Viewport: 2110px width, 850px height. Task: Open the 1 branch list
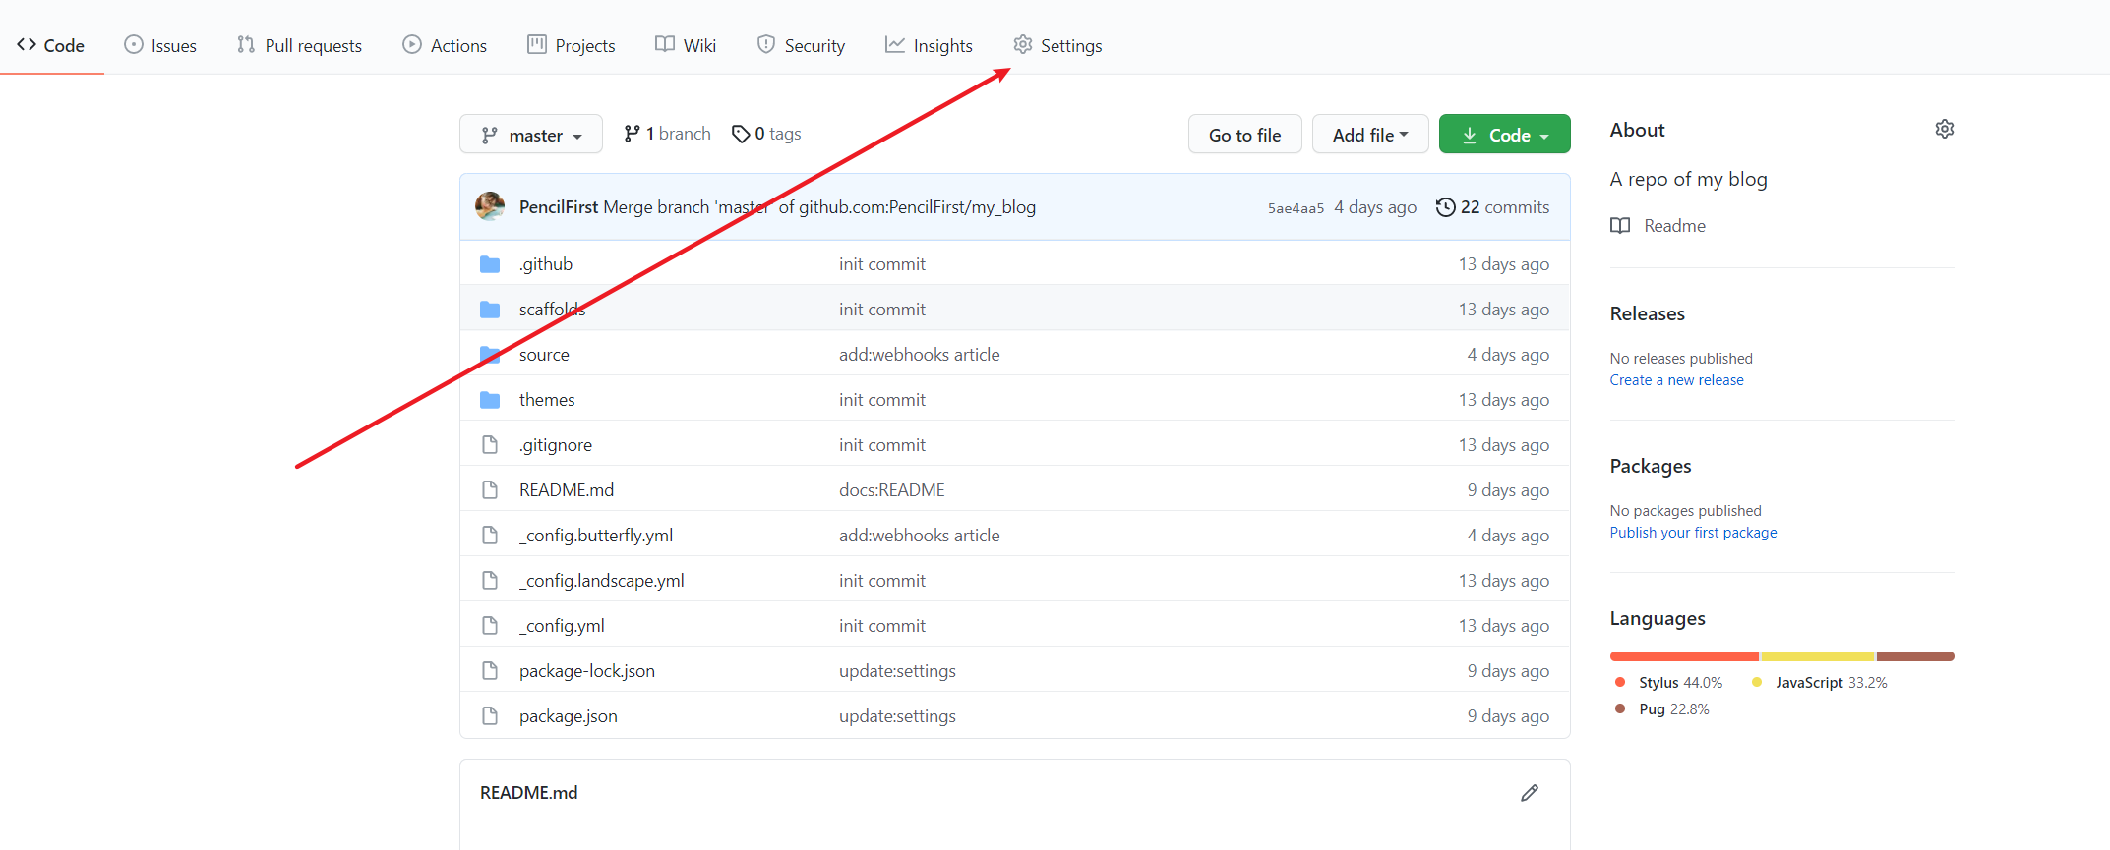coord(667,134)
